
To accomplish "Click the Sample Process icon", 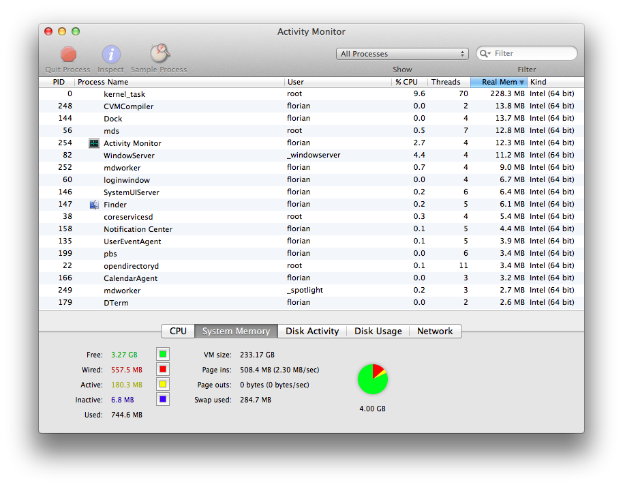I will [x=159, y=53].
